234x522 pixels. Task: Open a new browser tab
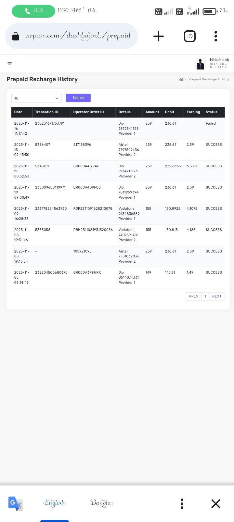[158, 36]
